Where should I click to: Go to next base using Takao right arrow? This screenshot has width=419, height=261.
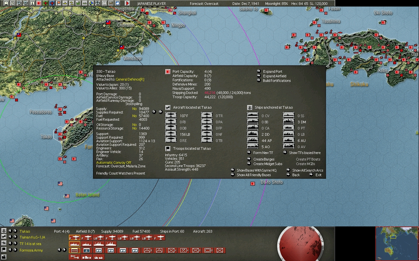point(15,231)
